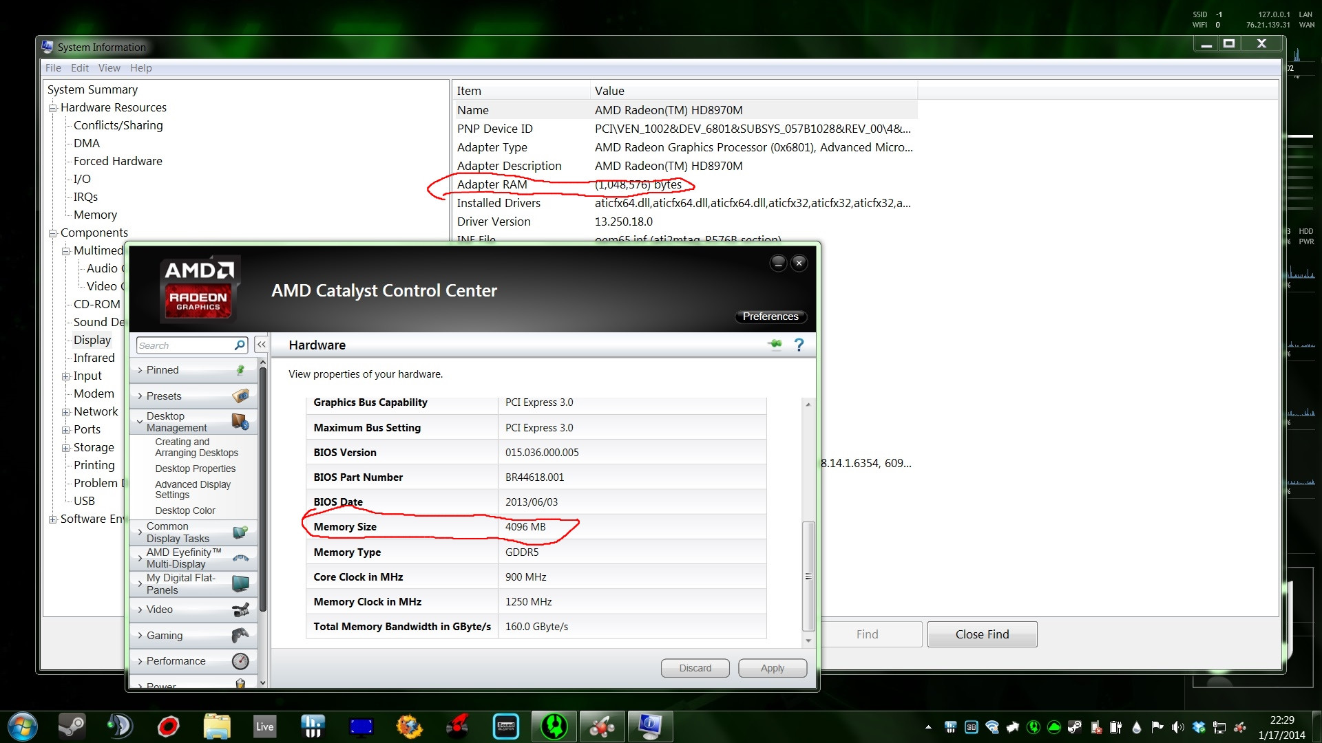Image resolution: width=1322 pixels, height=743 pixels.
Task: Open Windows Explorer folder on taskbar
Action: (217, 726)
